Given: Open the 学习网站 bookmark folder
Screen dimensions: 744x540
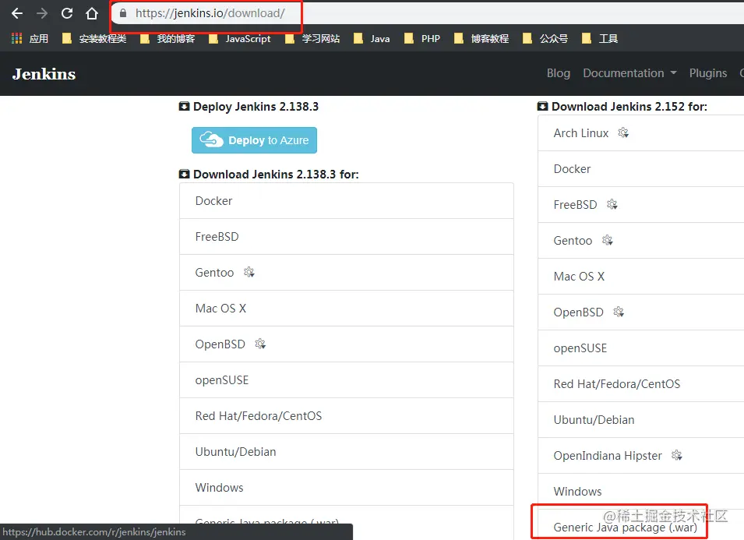Looking at the screenshot, I should (312, 39).
